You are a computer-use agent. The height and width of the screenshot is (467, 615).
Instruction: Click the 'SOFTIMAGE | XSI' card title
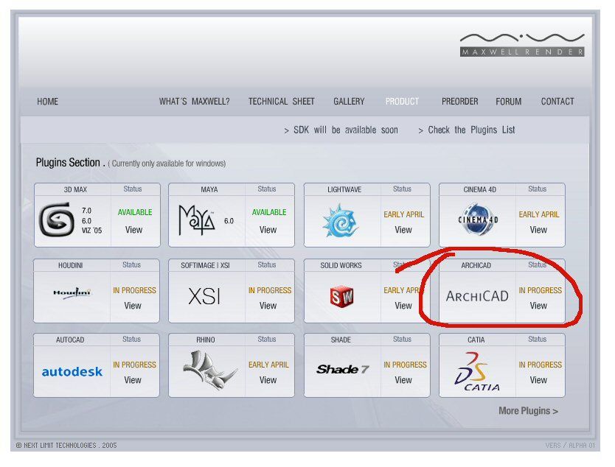pos(205,265)
